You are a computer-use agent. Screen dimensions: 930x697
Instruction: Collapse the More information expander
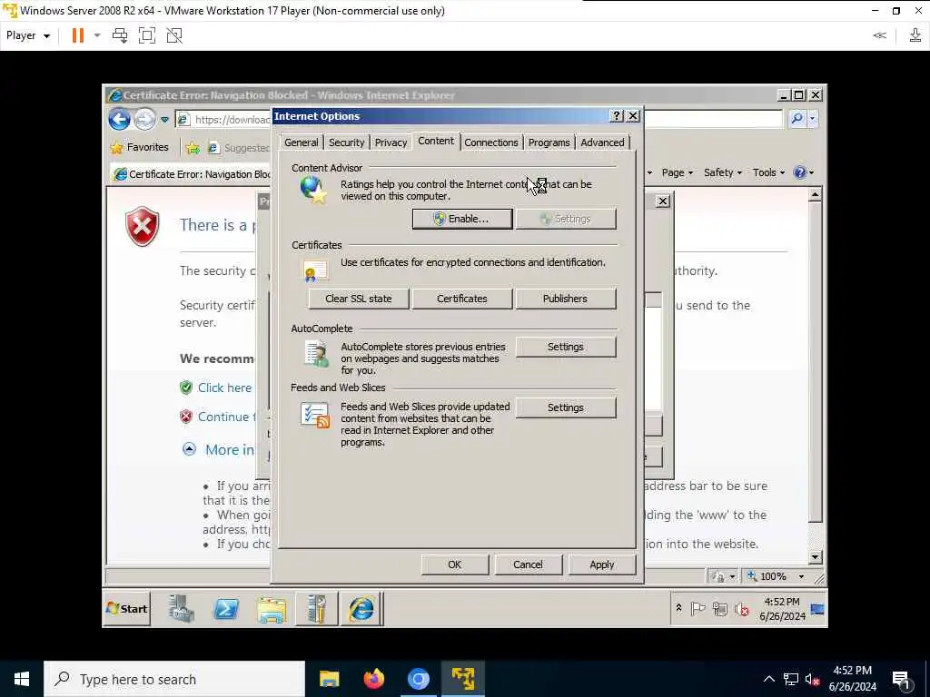[189, 448]
